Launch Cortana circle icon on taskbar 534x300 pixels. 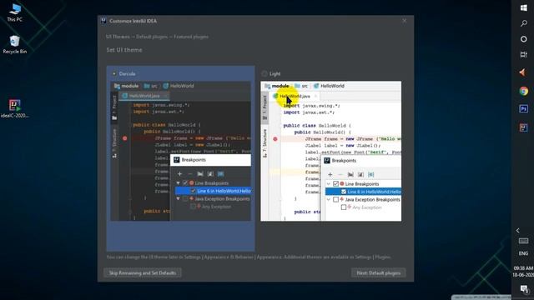click(x=524, y=39)
